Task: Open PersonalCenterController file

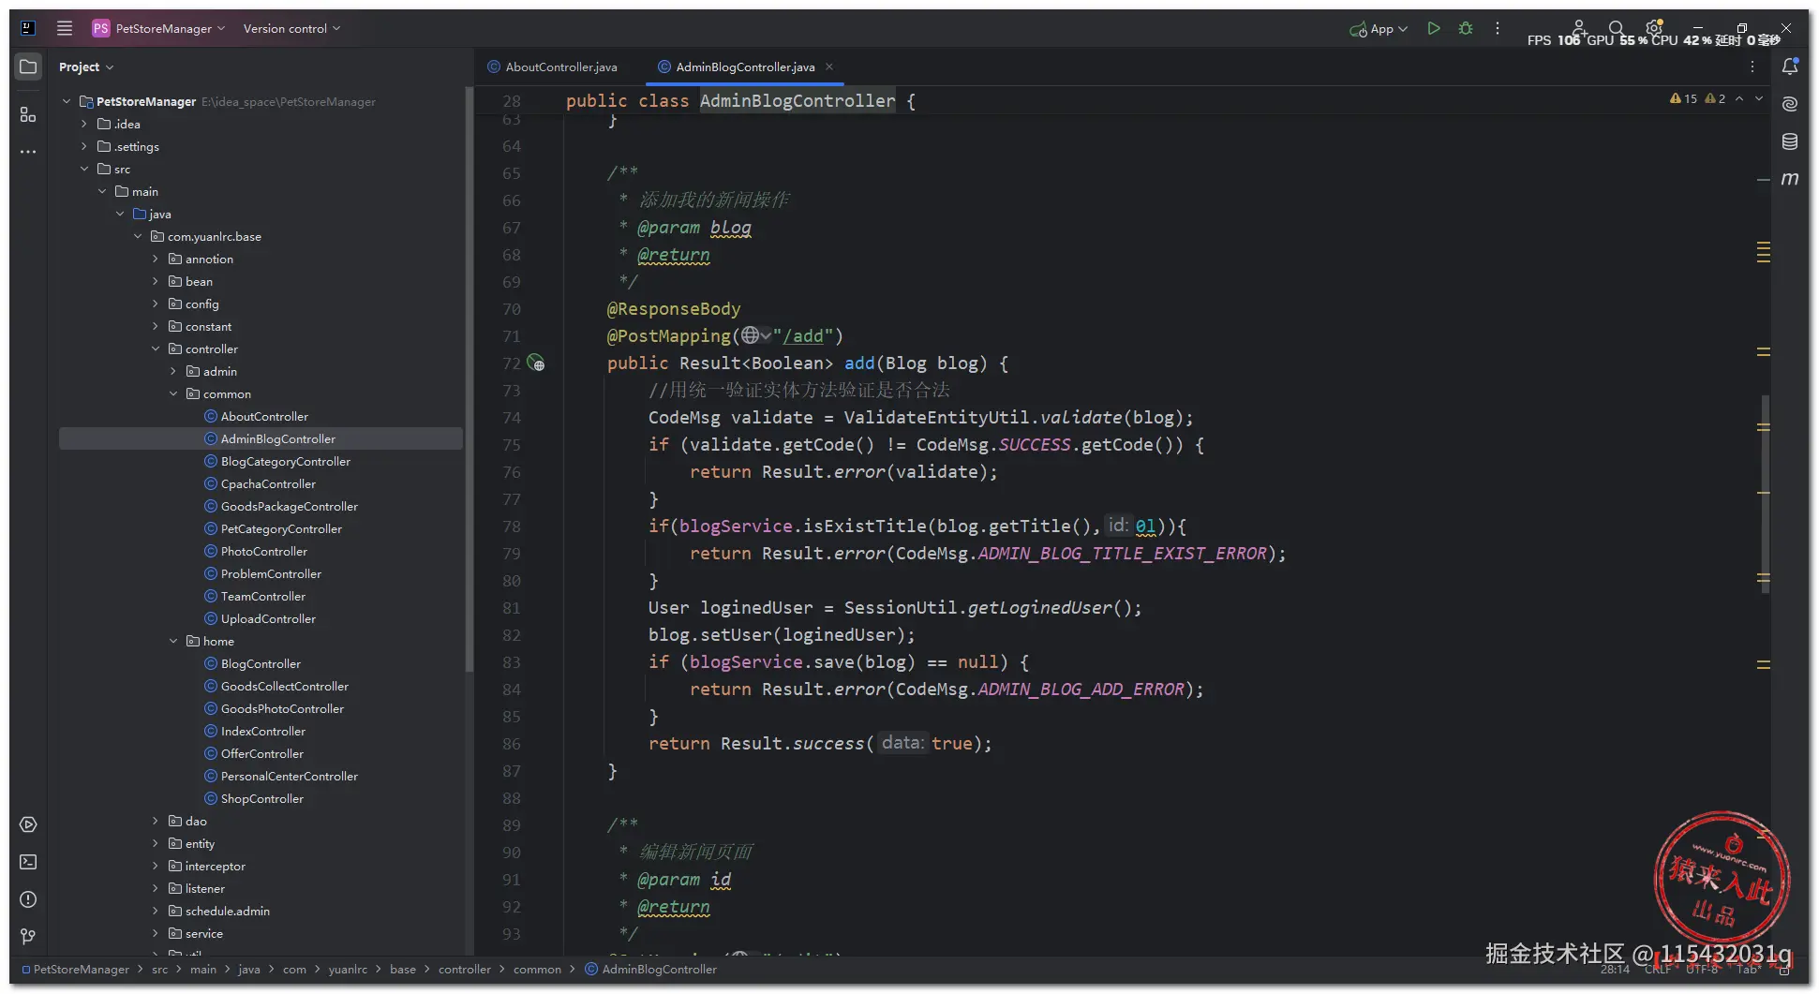Action: tap(289, 776)
